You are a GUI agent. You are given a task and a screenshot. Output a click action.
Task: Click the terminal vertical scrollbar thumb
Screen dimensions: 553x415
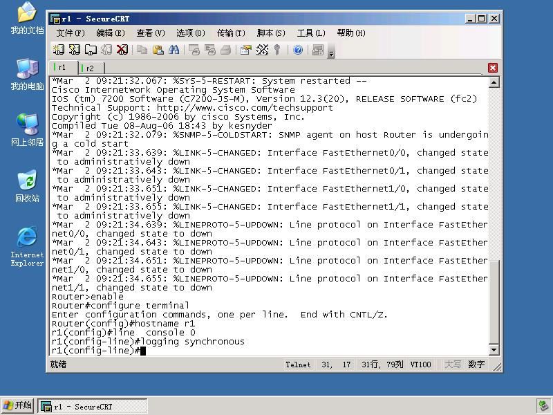[494, 302]
